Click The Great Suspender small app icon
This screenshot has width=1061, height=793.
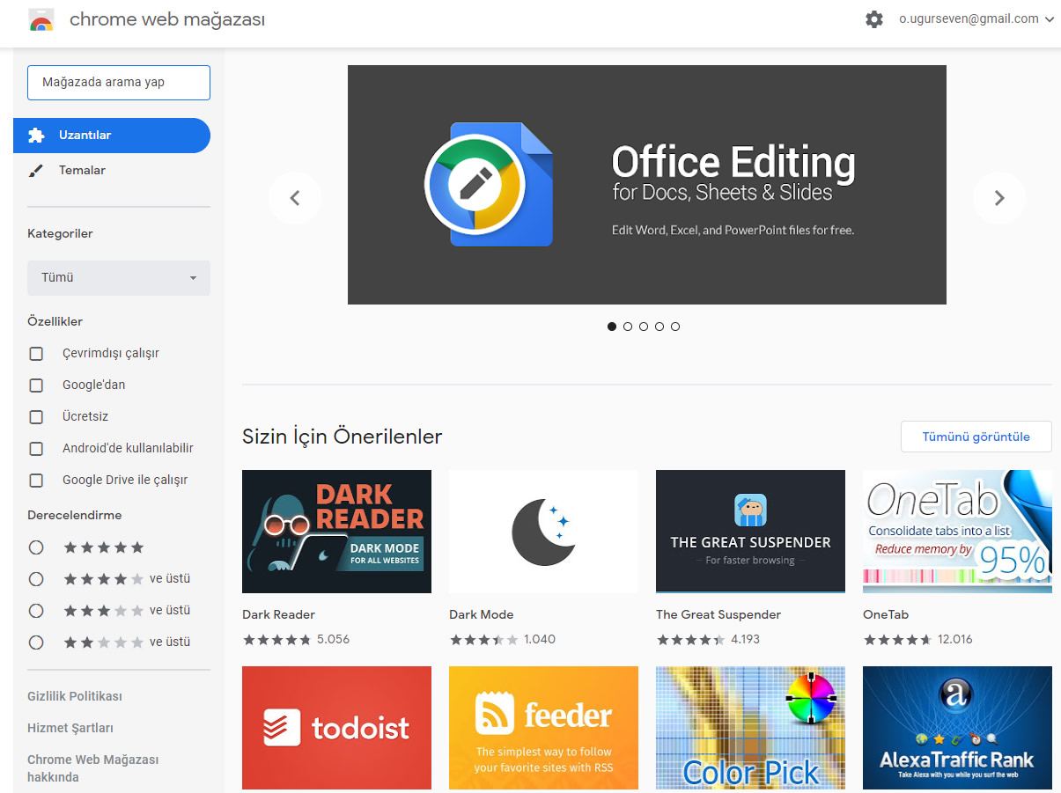(750, 510)
